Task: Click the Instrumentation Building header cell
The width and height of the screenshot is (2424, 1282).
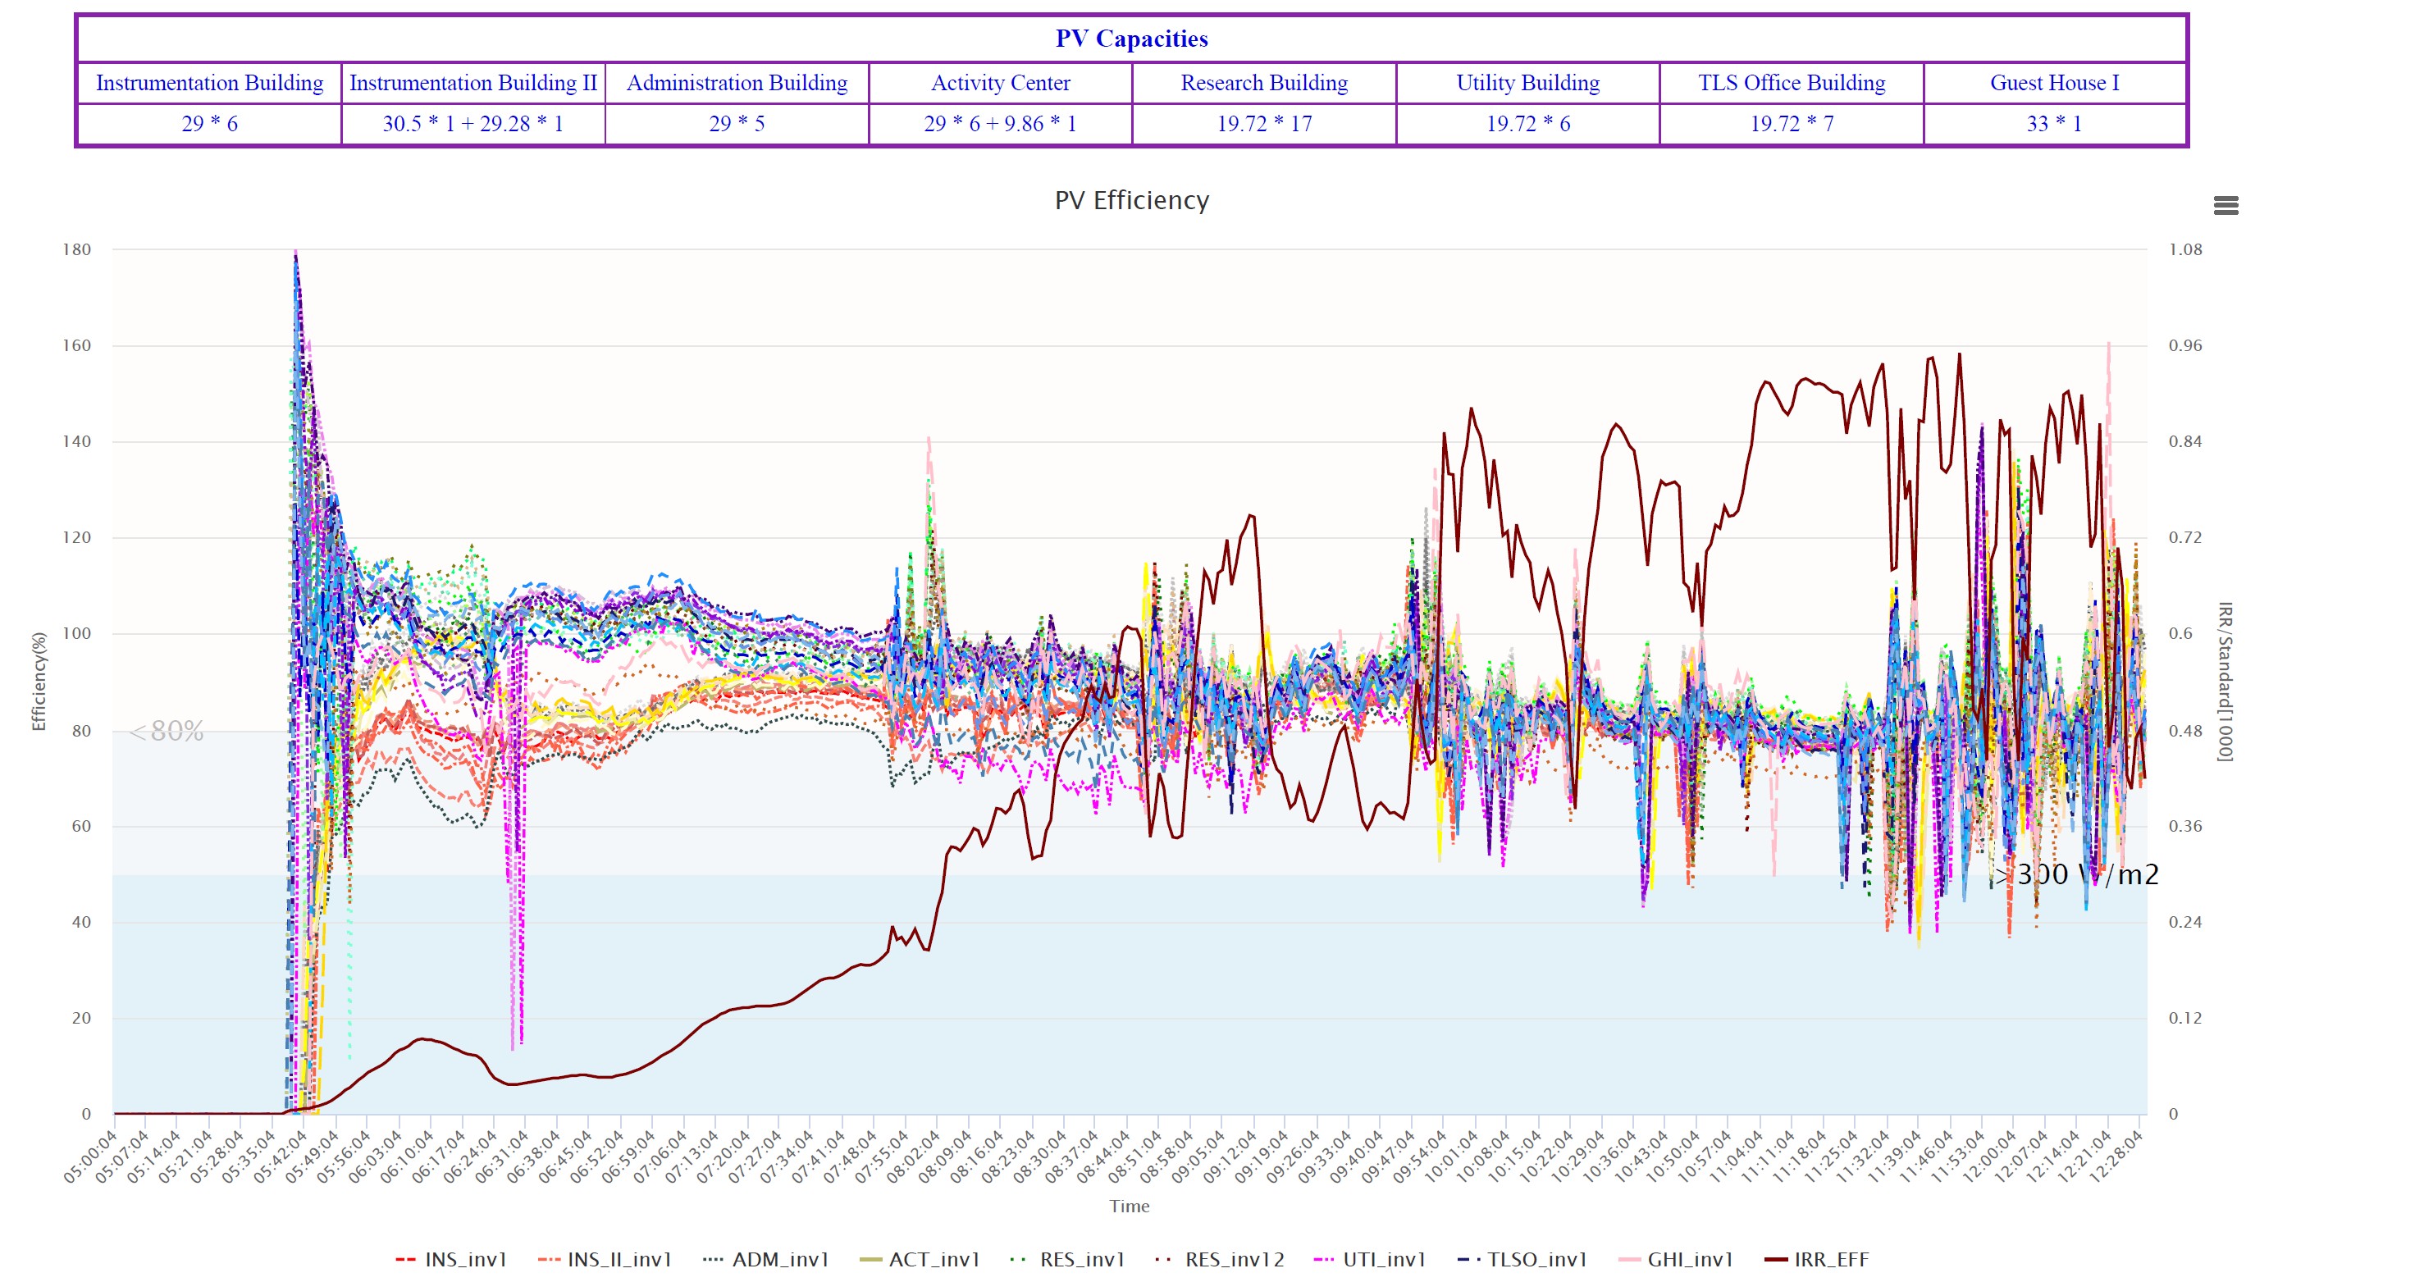Action: click(209, 83)
